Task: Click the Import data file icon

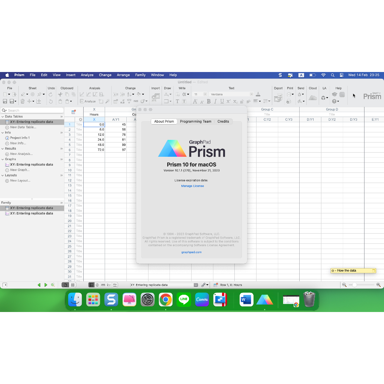Action: coord(155,98)
